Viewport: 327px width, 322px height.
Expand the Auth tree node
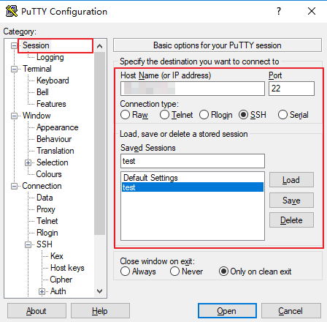pos(42,291)
